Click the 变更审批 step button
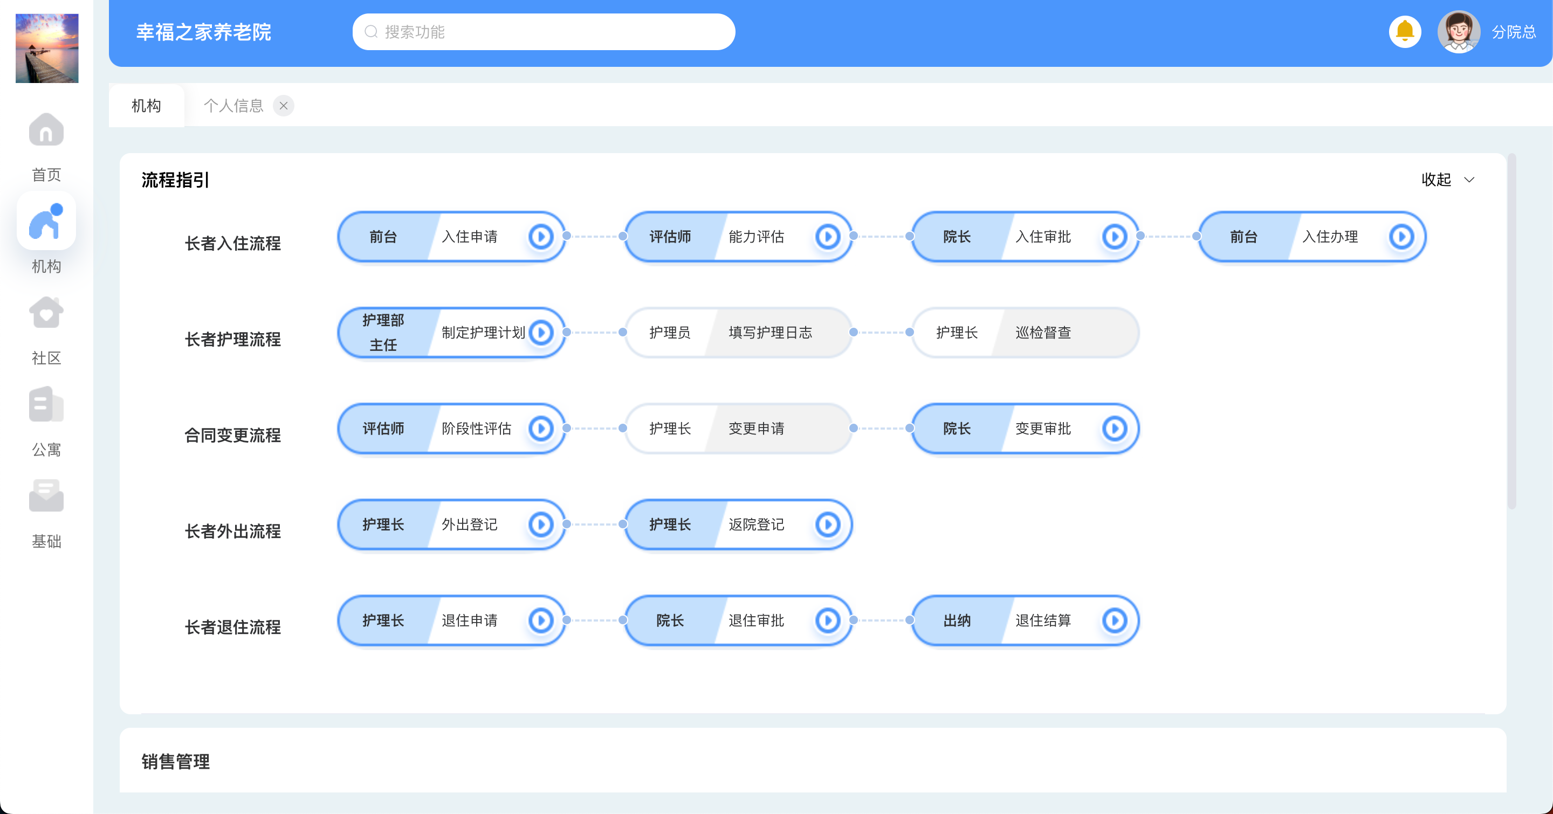The width and height of the screenshot is (1553, 814). pos(1043,429)
